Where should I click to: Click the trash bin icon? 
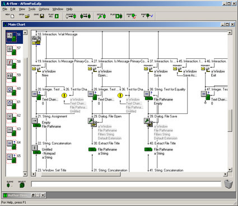(228, 184)
